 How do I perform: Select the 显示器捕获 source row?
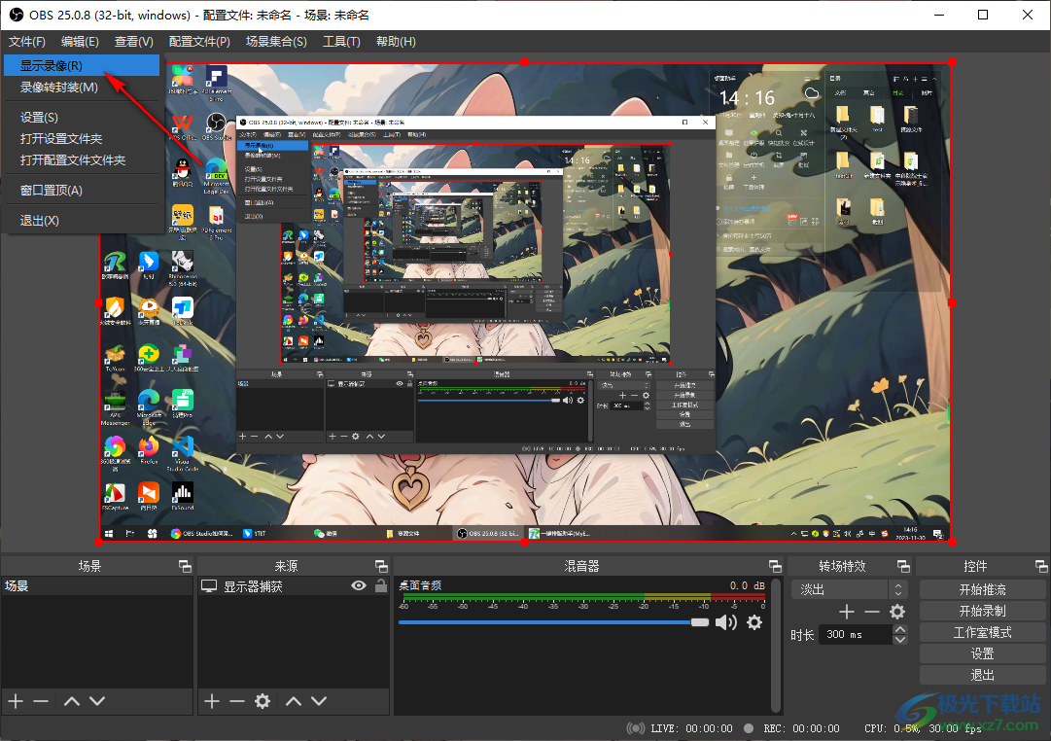(294, 586)
